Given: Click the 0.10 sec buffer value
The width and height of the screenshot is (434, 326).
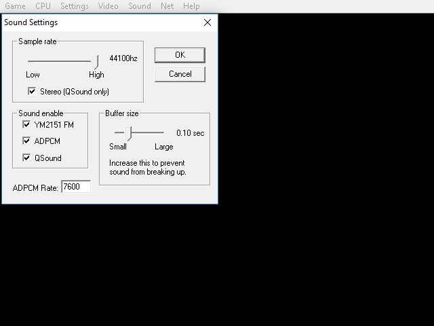Looking at the screenshot, I should (x=191, y=133).
